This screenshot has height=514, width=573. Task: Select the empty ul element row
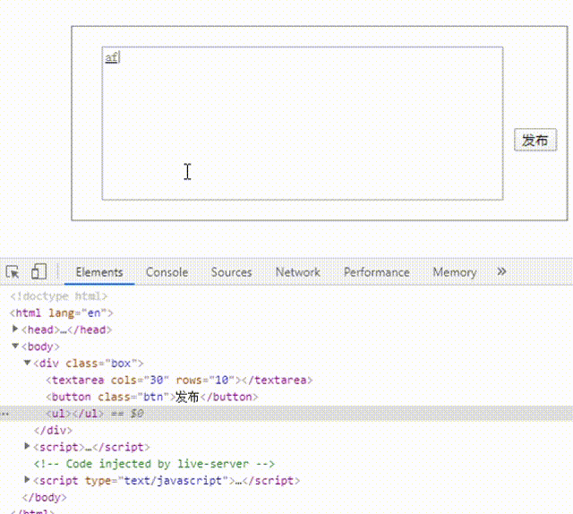point(286,414)
